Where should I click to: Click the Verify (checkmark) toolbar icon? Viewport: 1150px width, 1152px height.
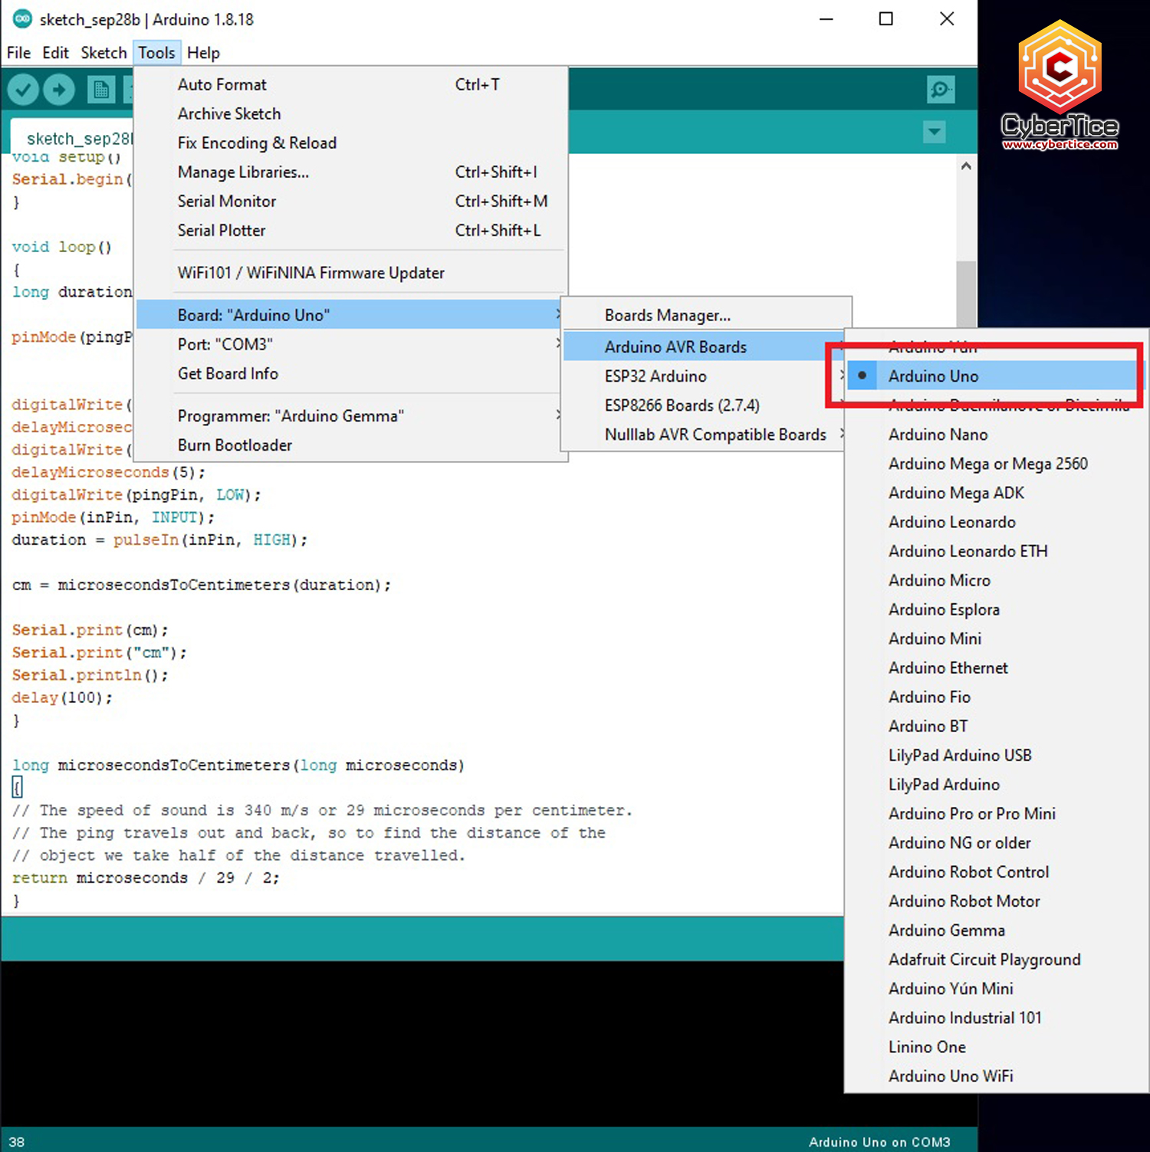22,89
